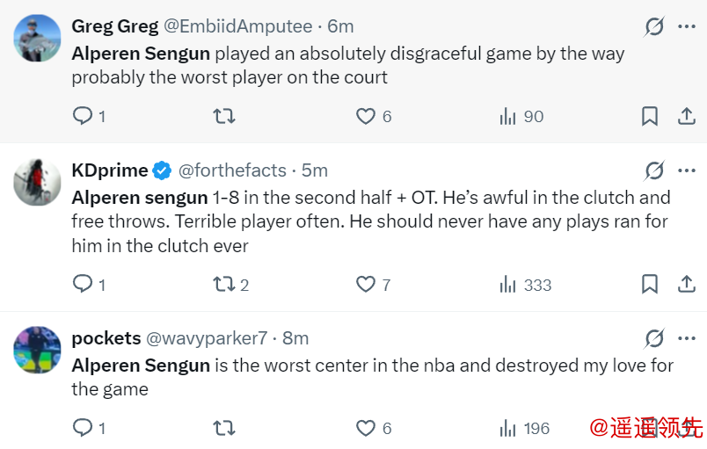Reply to Greg Greg's tweet

tap(83, 116)
